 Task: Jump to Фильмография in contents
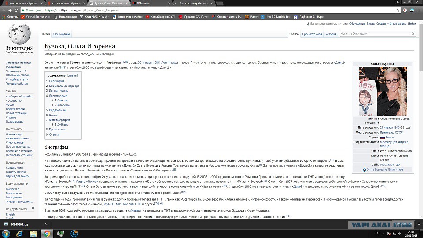[59, 120]
